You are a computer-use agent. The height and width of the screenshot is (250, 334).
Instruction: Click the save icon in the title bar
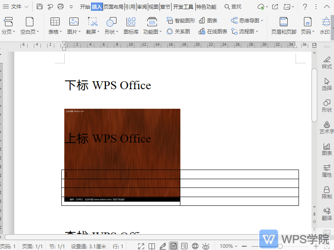[40, 7]
